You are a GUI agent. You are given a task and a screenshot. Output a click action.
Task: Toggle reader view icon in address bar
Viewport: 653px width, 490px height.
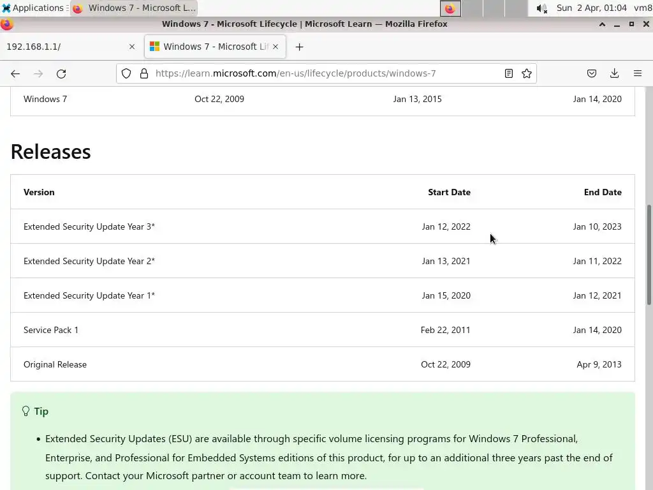click(x=508, y=74)
